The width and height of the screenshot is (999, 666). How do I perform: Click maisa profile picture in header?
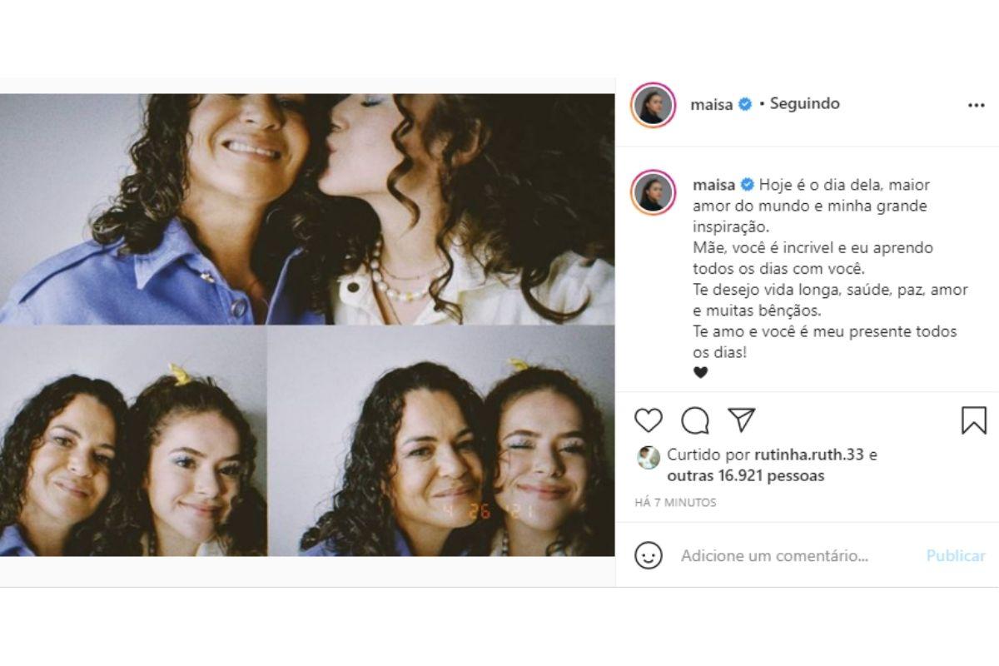[x=654, y=105]
